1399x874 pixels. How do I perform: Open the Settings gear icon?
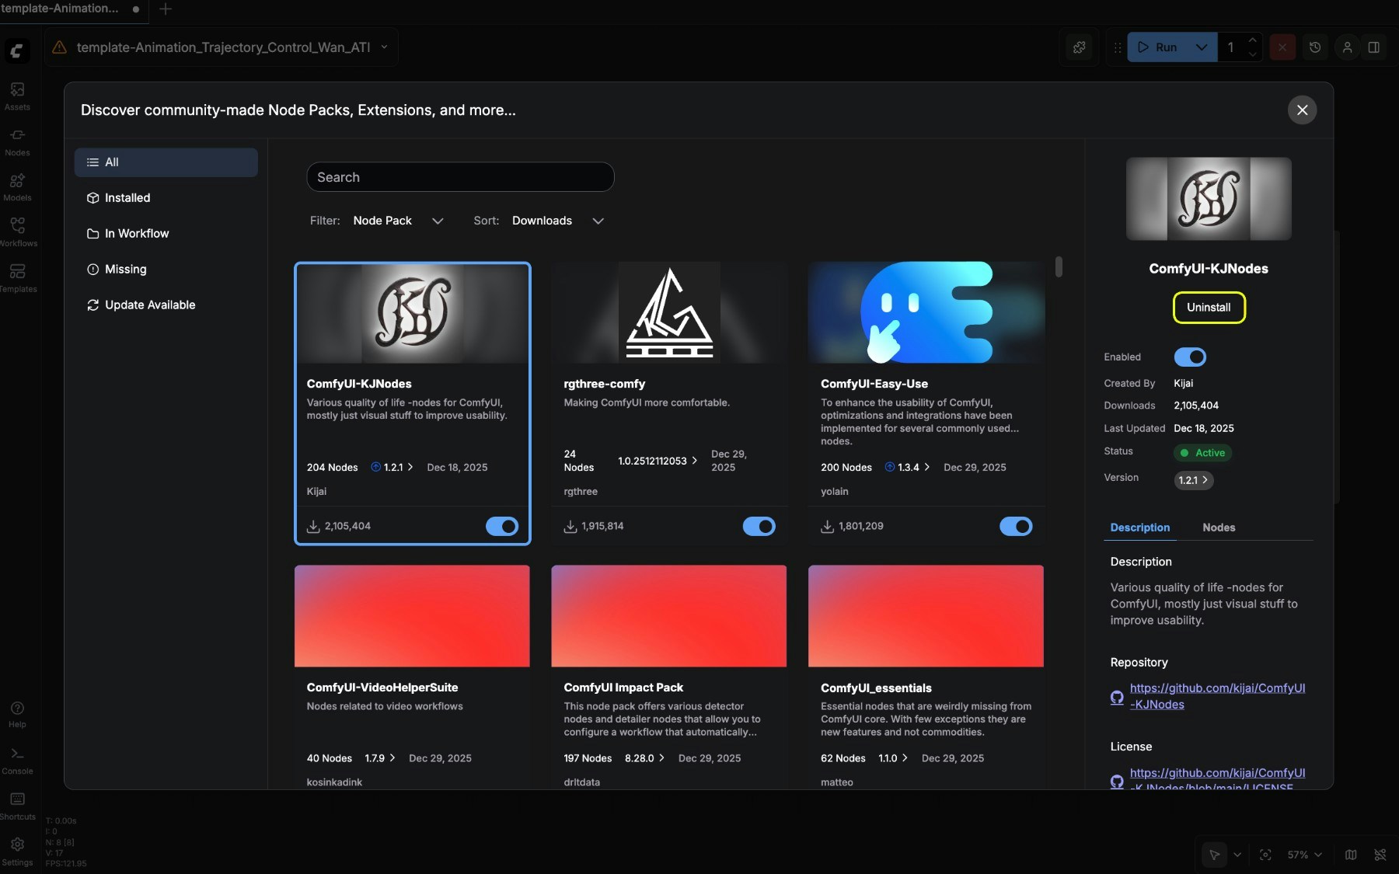pos(17,851)
